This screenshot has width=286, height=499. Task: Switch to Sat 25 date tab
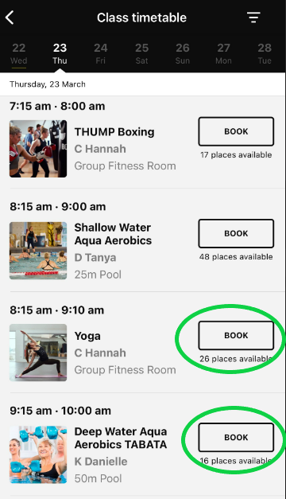click(141, 53)
